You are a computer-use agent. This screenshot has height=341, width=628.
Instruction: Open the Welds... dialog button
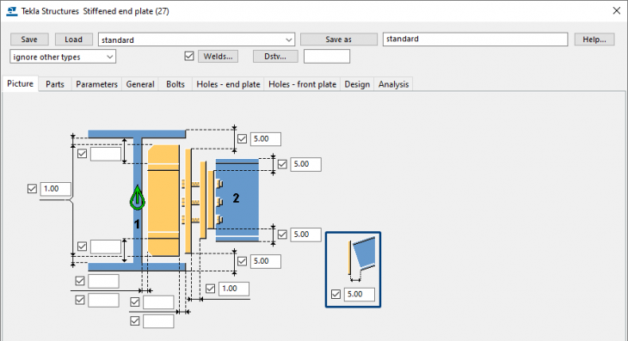218,57
